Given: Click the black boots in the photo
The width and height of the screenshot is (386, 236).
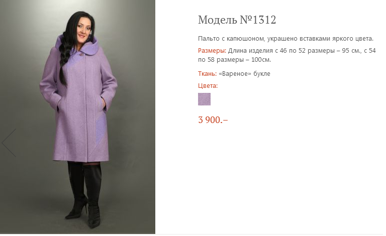Looking at the screenshot, I should click(84, 194).
